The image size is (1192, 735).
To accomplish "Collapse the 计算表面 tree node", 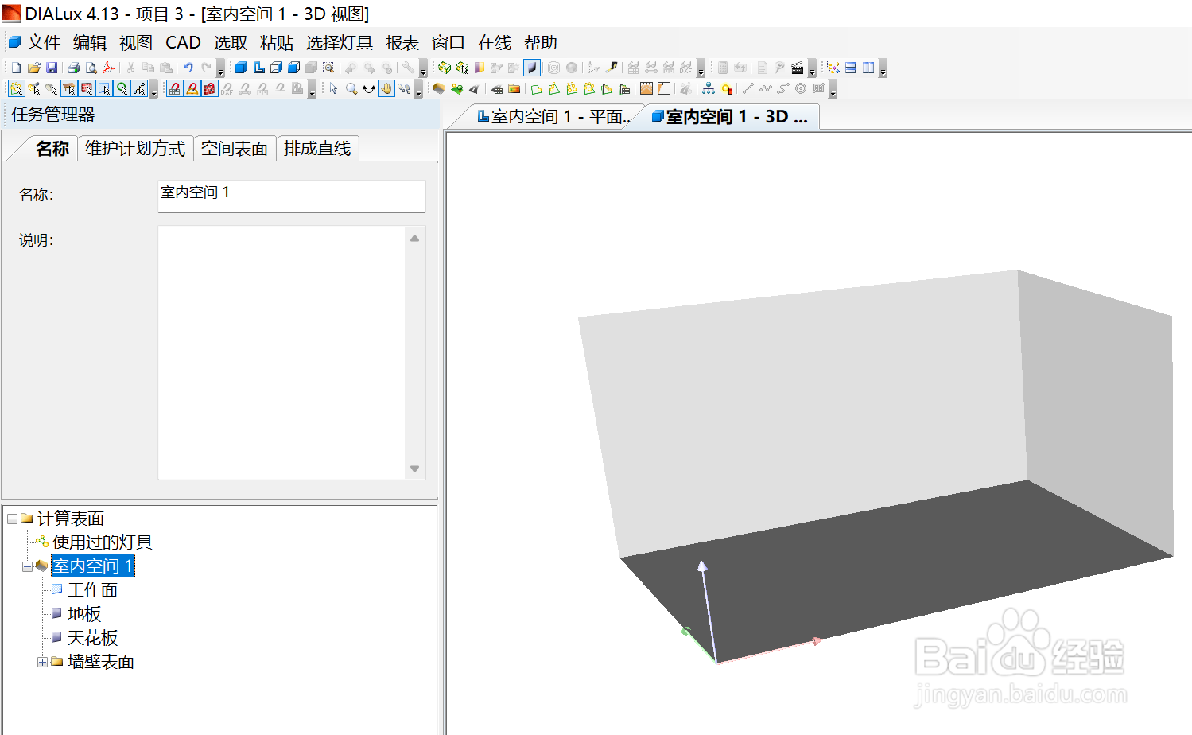I will coord(12,519).
